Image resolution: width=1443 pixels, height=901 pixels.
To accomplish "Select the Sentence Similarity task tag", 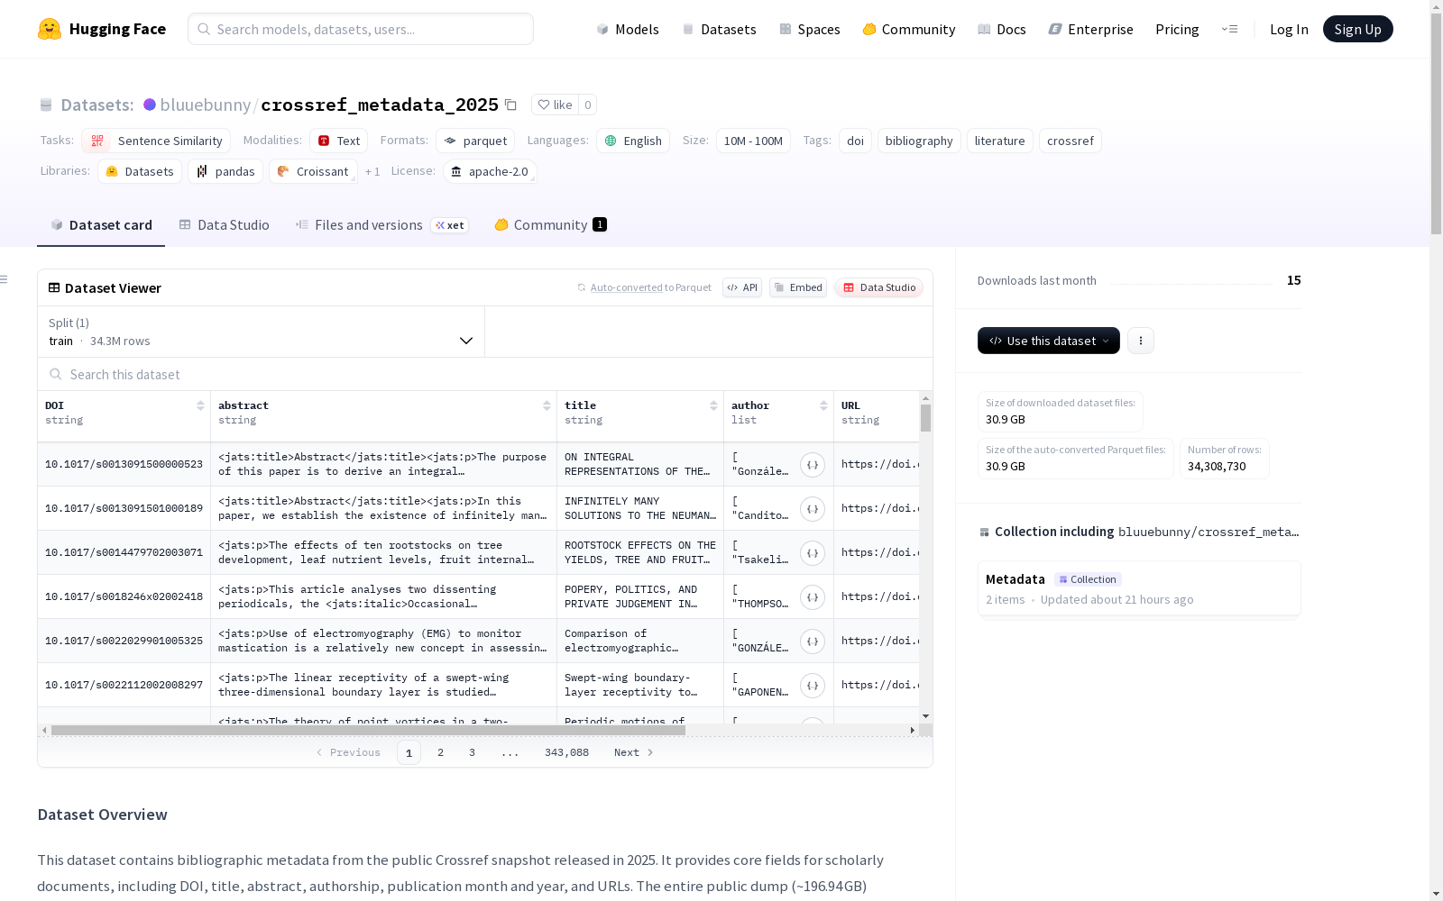I will tap(156, 141).
